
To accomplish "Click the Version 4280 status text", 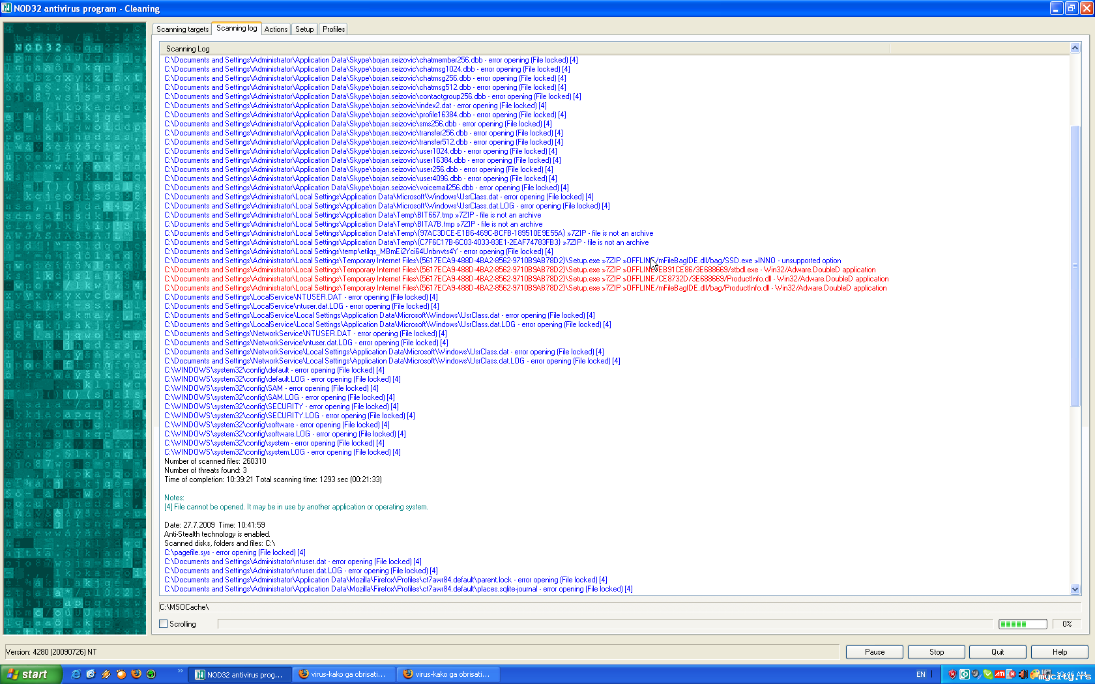I will (x=51, y=652).
